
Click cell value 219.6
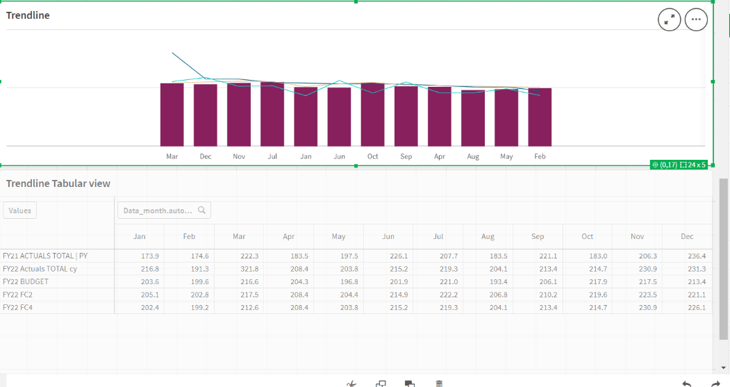[598, 295]
